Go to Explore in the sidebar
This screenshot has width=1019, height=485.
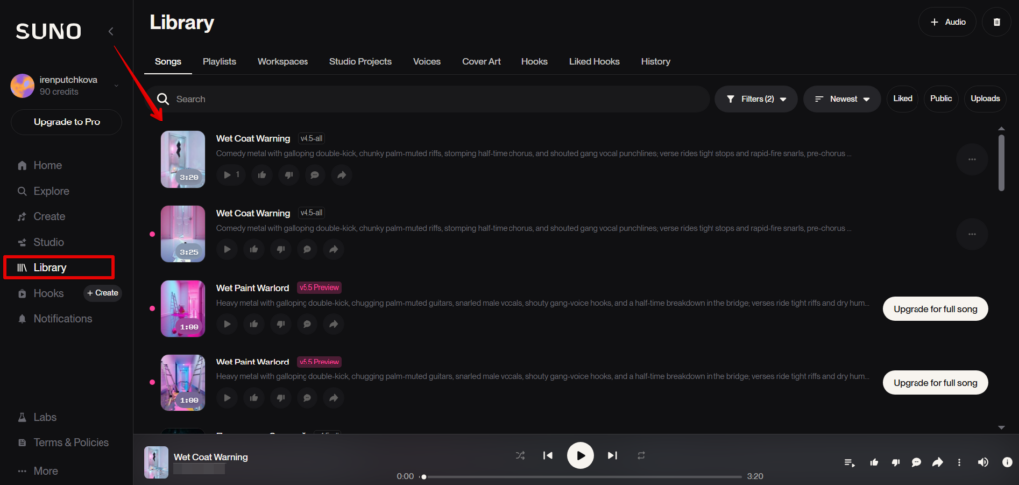(43, 191)
